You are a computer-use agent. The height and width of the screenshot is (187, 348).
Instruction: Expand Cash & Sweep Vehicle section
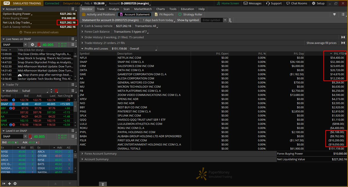coord(83,26)
